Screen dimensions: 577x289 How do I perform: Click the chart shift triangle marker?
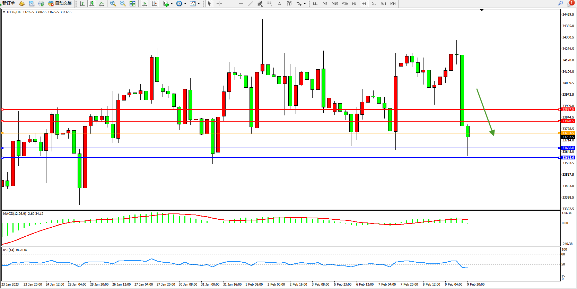tap(482, 10)
